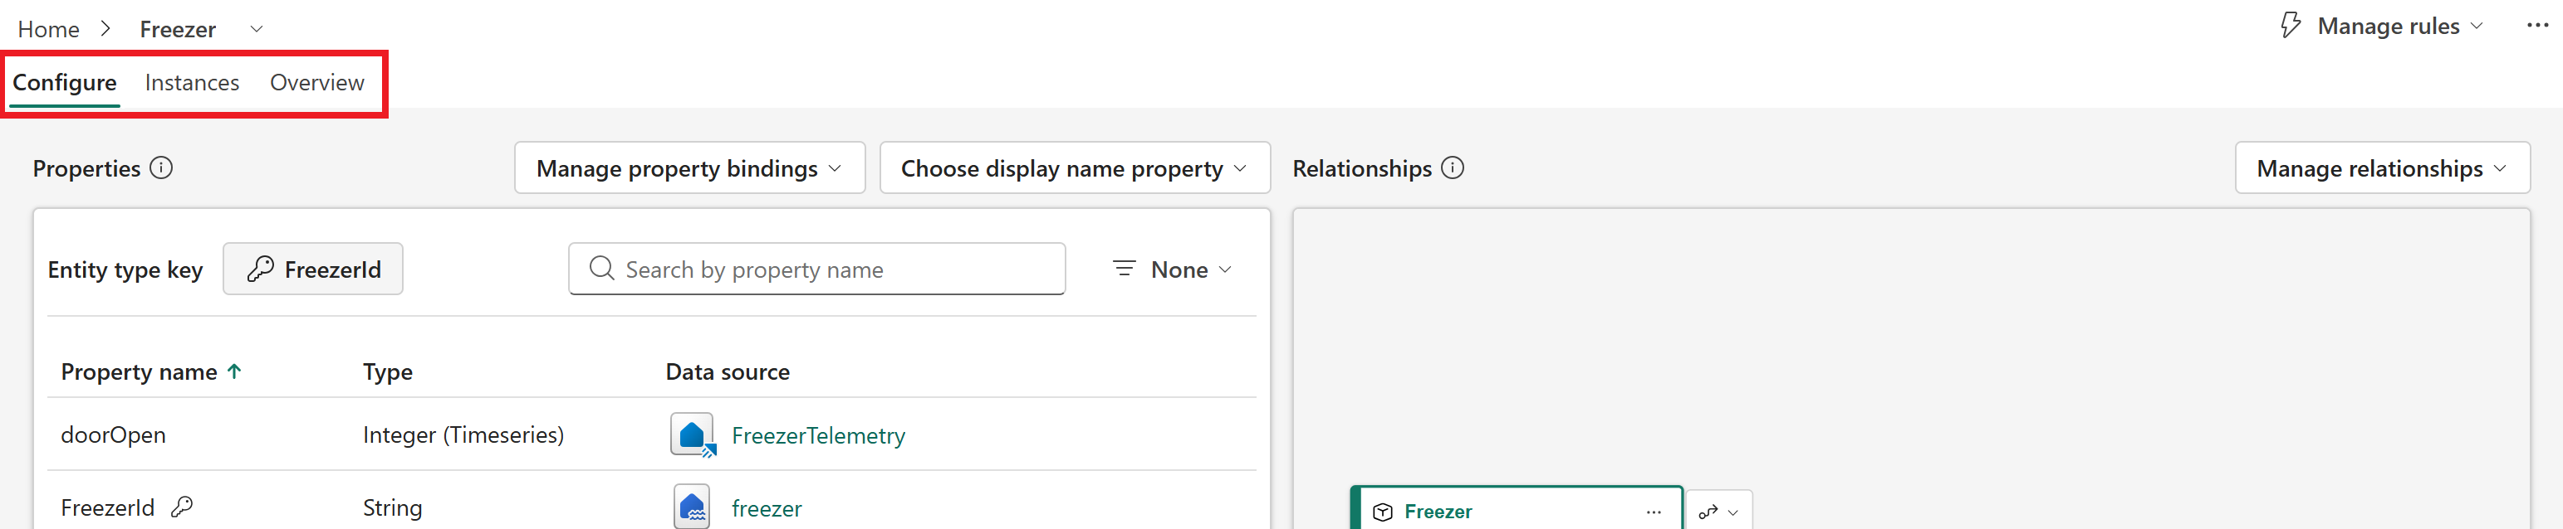Open the Freezer node ellipsis menu
This screenshot has height=529, width=2563.
click(x=1654, y=512)
